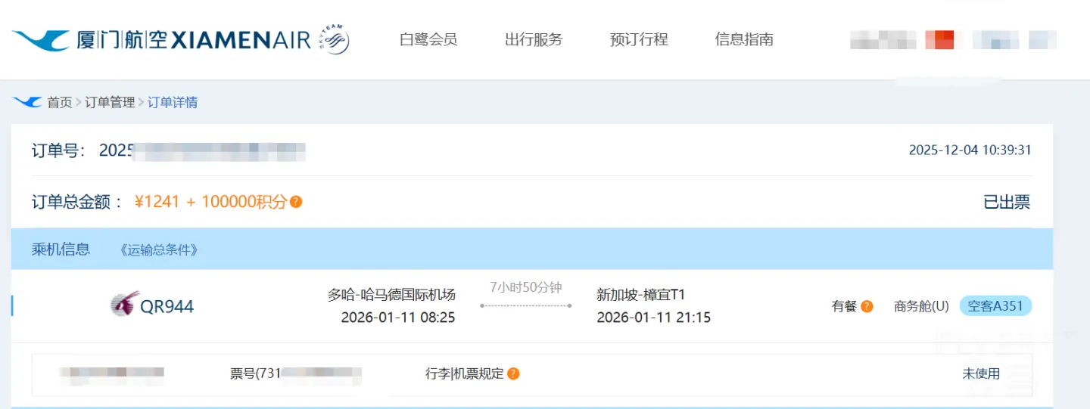Click the breadcrumb egret bird icon
Viewport: 1090px width, 409px height.
[26, 102]
